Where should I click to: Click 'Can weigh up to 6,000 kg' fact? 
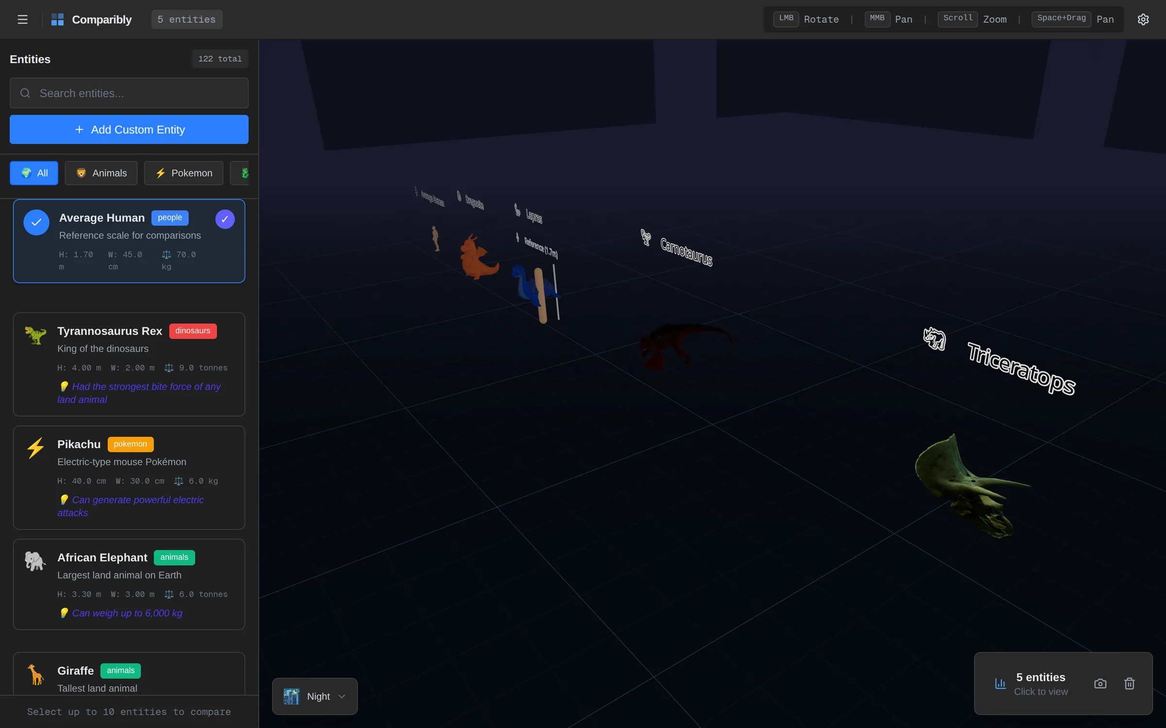(x=127, y=613)
